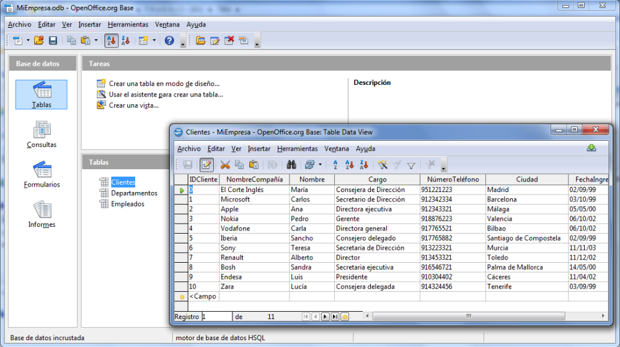
Task: Click Sort Descending in main toolbar
Action: [x=126, y=40]
